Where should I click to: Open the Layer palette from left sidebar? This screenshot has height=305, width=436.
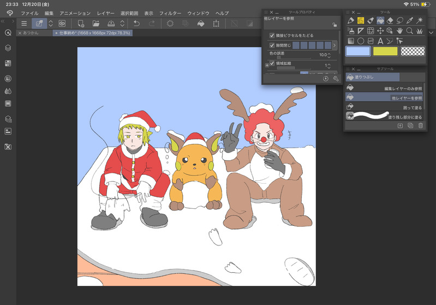8,48
